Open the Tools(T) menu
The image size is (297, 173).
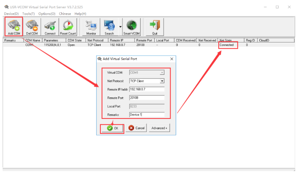(x=28, y=14)
